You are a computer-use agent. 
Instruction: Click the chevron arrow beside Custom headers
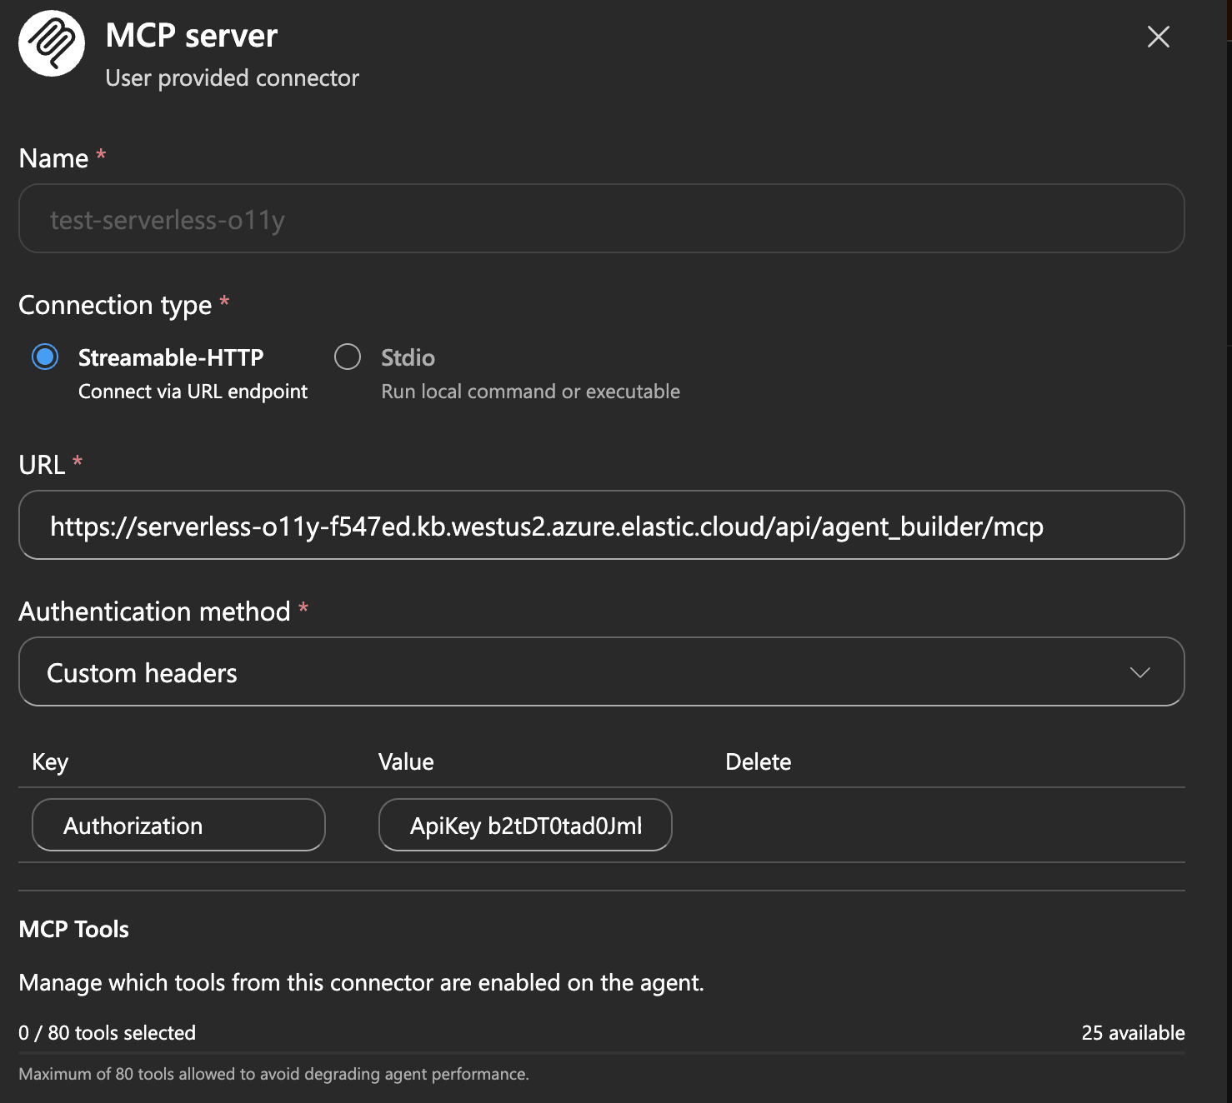click(x=1139, y=672)
